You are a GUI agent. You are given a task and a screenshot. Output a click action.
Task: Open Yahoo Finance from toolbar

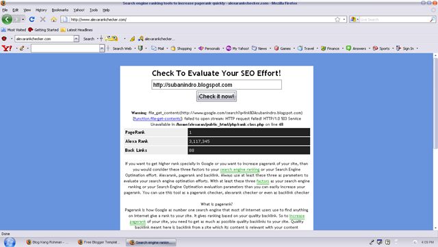click(330, 49)
